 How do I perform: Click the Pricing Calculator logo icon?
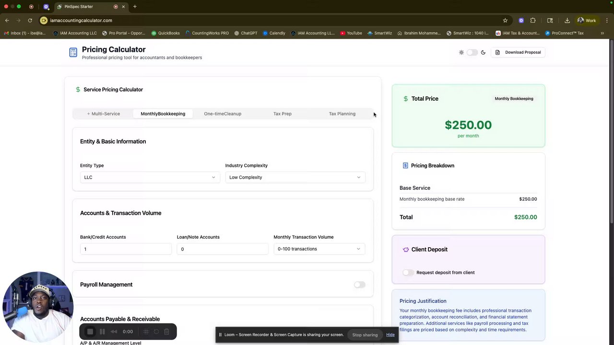pos(73,53)
